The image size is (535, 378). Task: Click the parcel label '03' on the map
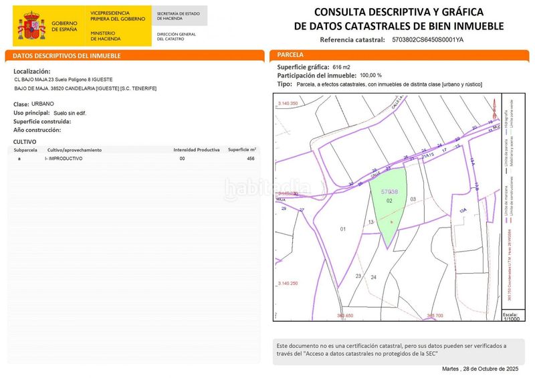413,199
